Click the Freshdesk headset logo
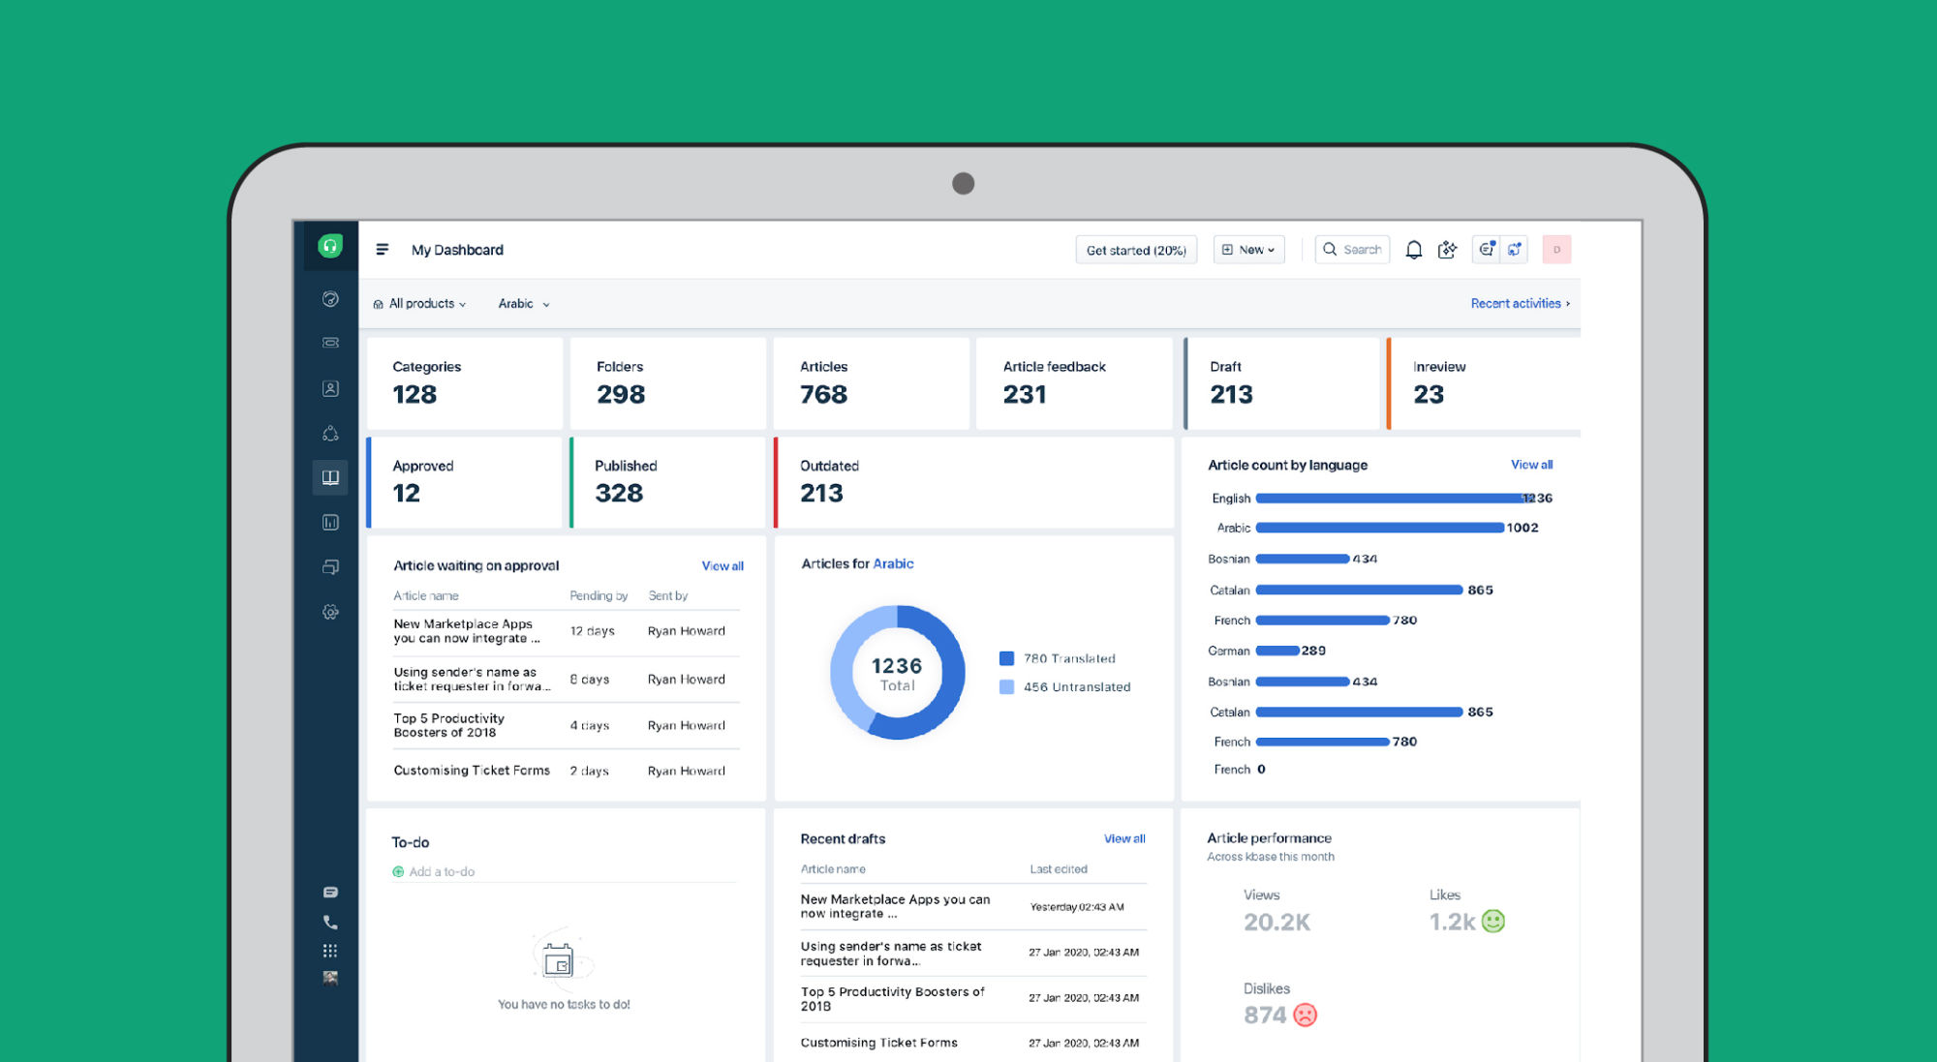Image resolution: width=1937 pixels, height=1062 pixels. click(330, 246)
